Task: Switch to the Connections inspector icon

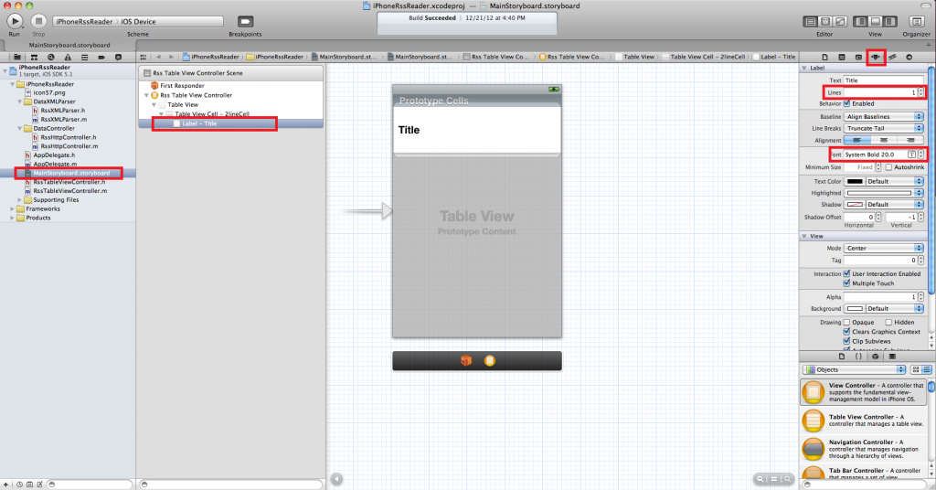Action: (909, 57)
